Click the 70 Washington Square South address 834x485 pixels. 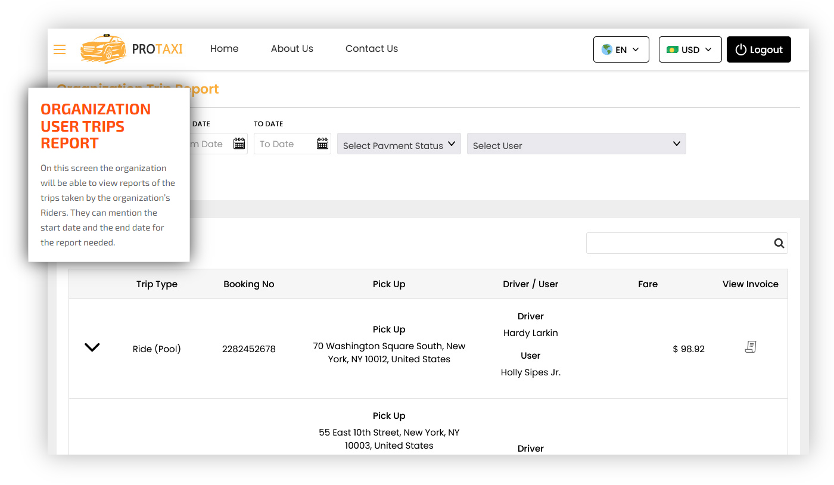pyautogui.click(x=389, y=353)
